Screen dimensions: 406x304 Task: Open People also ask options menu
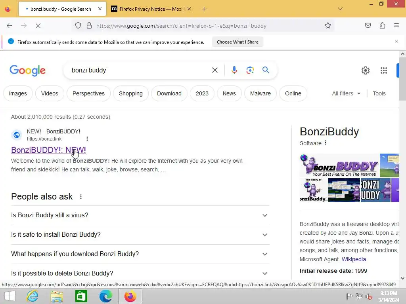tap(81, 197)
